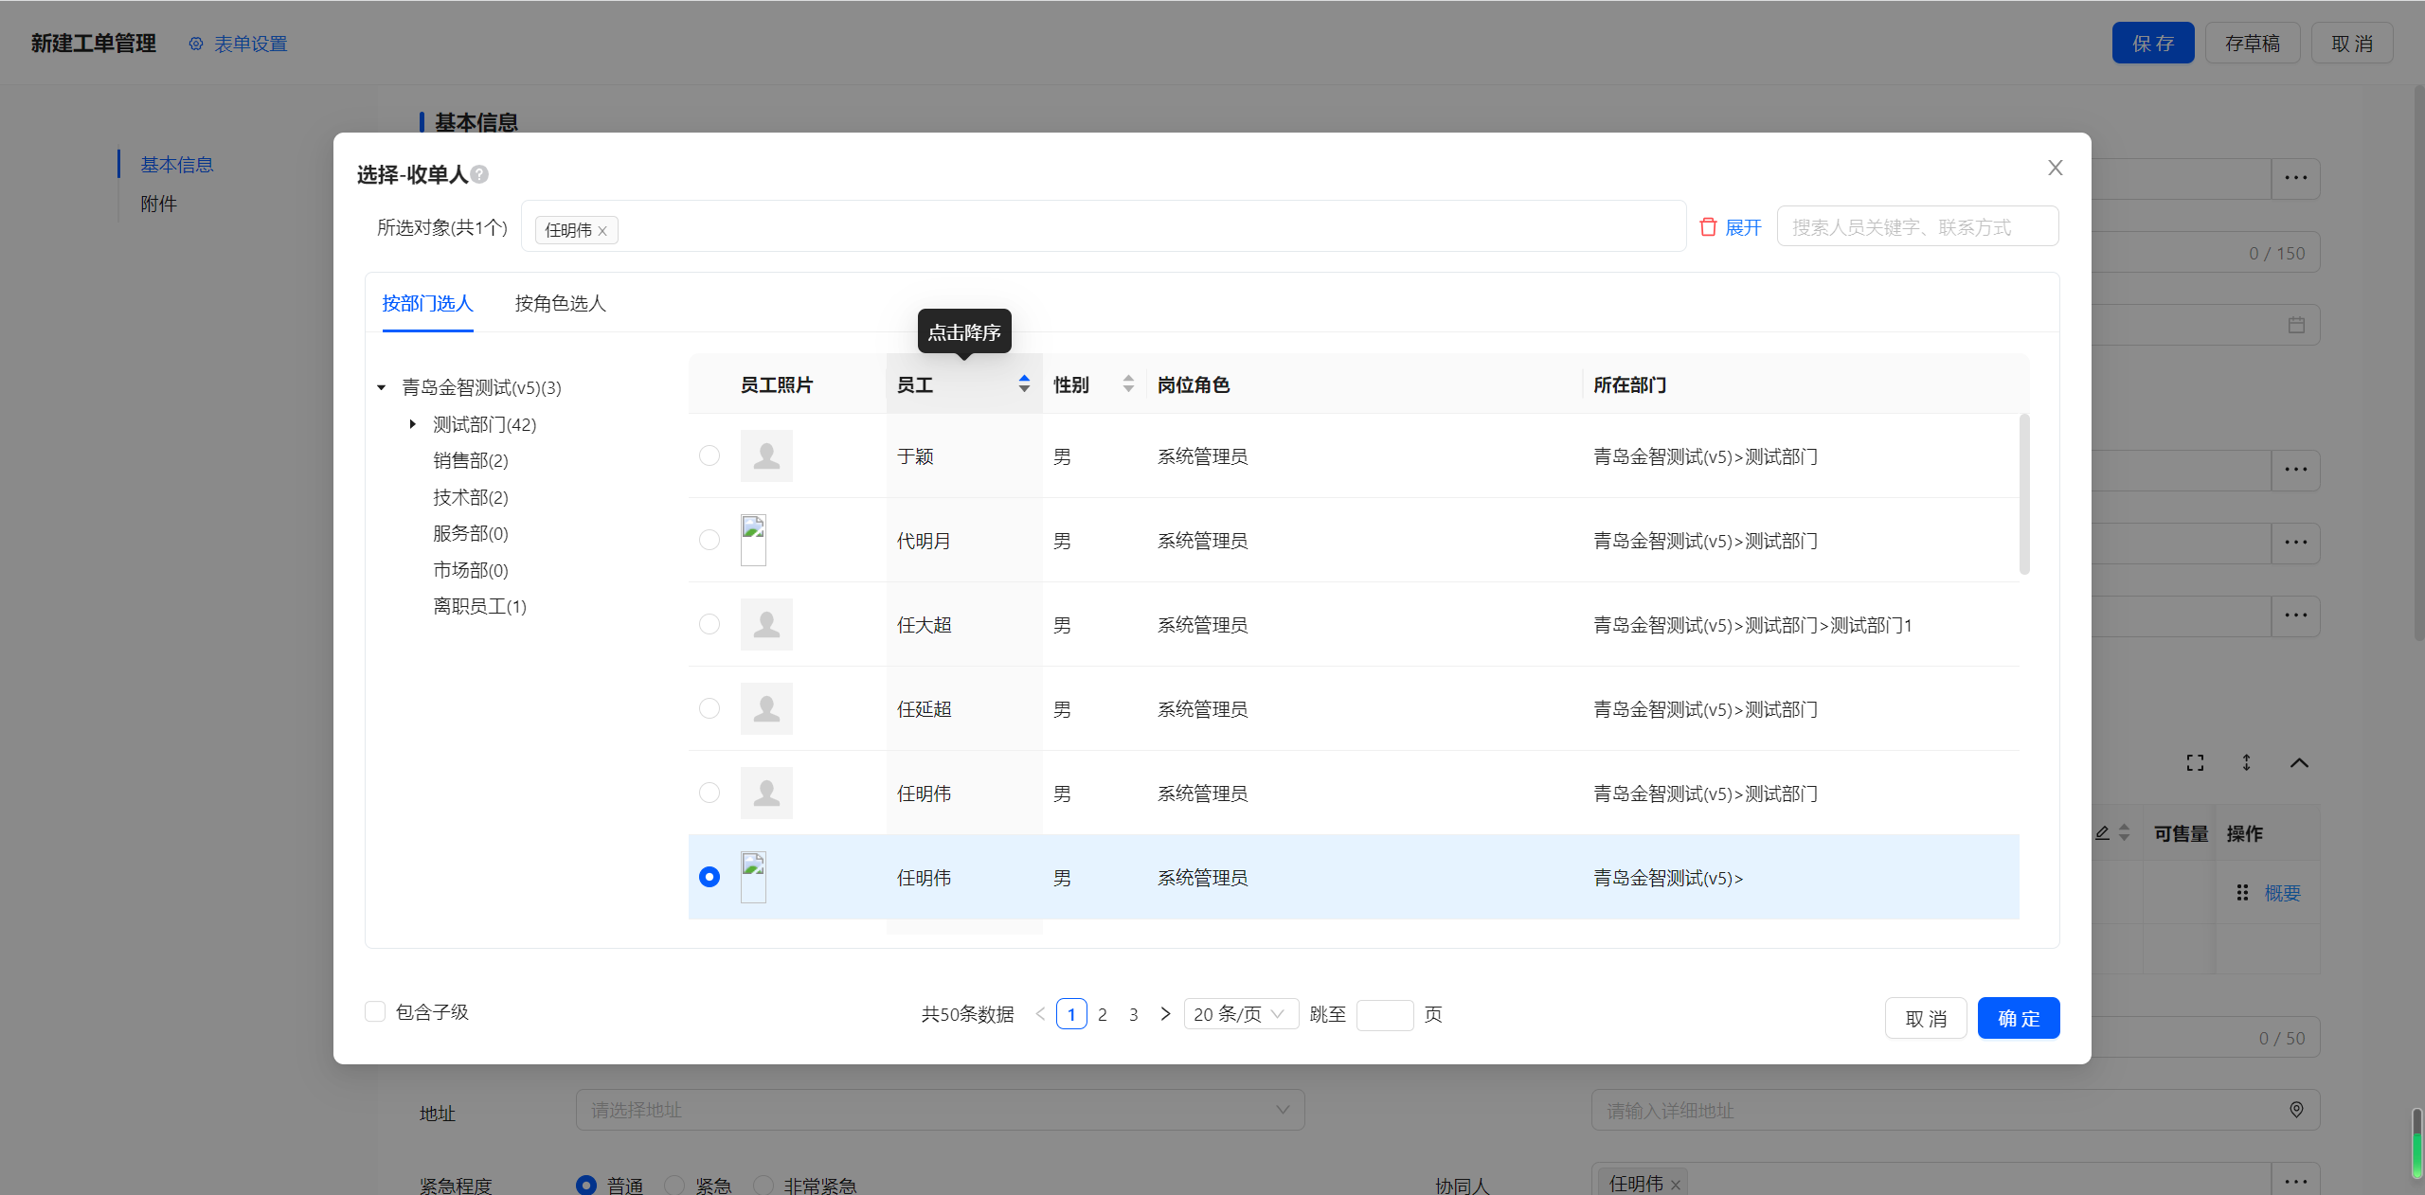The height and width of the screenshot is (1195, 2425).
Task: Select 市场部(0) in department tree
Action: tap(471, 570)
